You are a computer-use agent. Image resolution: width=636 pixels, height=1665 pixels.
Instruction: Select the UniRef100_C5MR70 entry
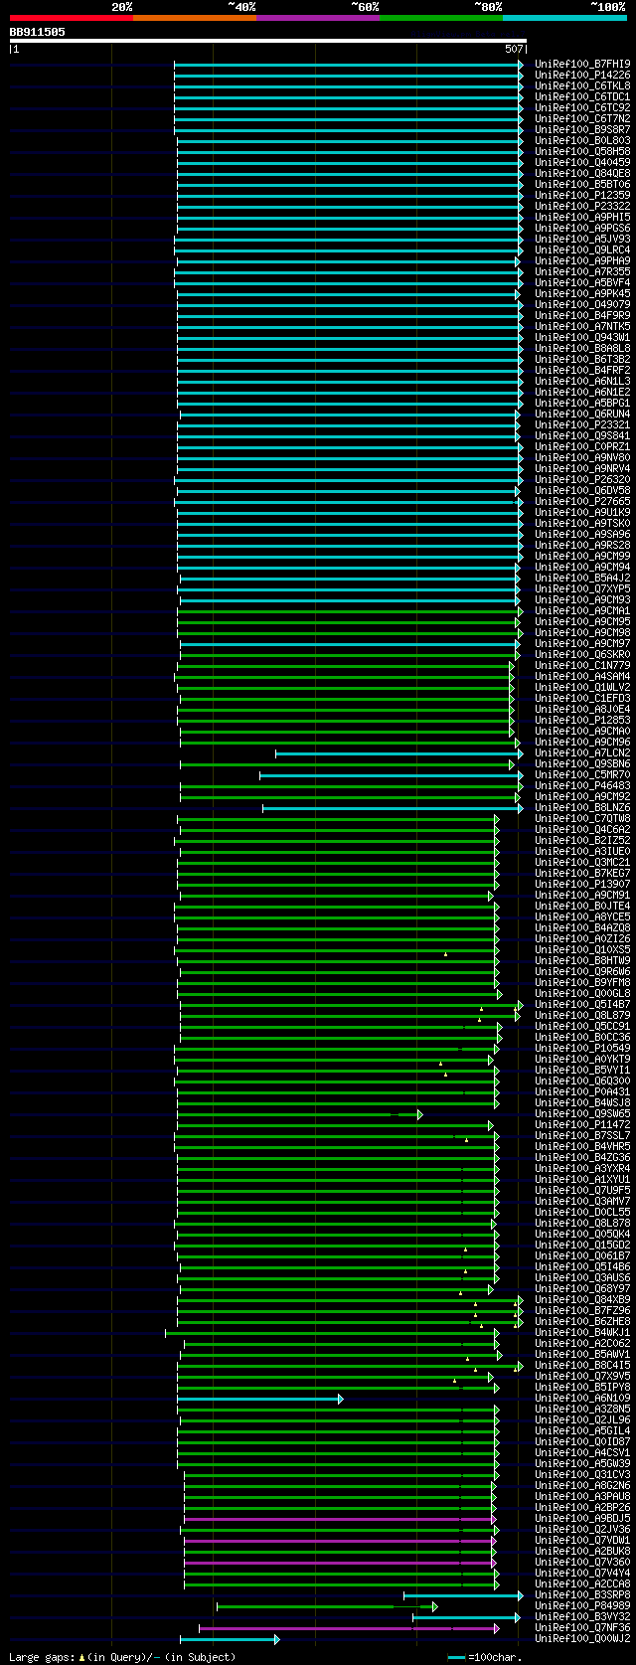(x=582, y=774)
